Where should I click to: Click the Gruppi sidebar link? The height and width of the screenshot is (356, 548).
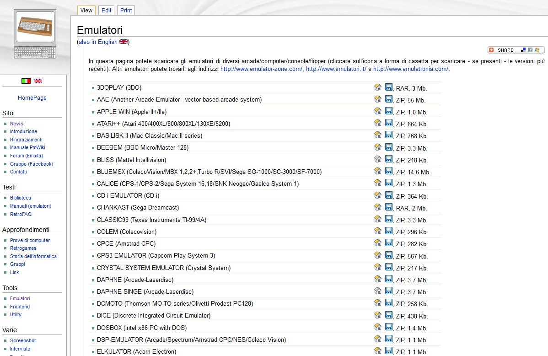pyautogui.click(x=17, y=264)
